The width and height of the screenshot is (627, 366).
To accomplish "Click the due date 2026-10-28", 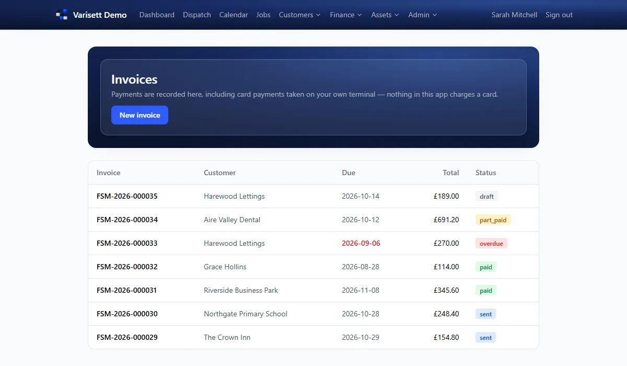I will coord(361,314).
